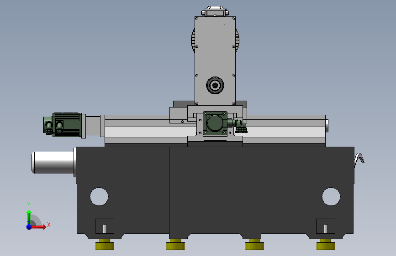Select the center section of the black base

click(x=215, y=193)
